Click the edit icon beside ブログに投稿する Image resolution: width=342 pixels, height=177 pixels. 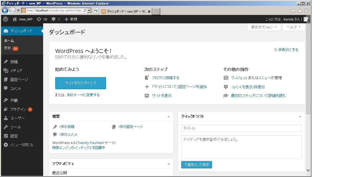point(147,78)
